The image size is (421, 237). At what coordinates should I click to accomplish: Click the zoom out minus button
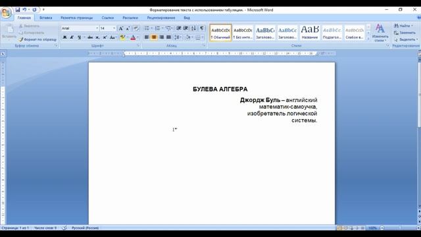[382, 228]
